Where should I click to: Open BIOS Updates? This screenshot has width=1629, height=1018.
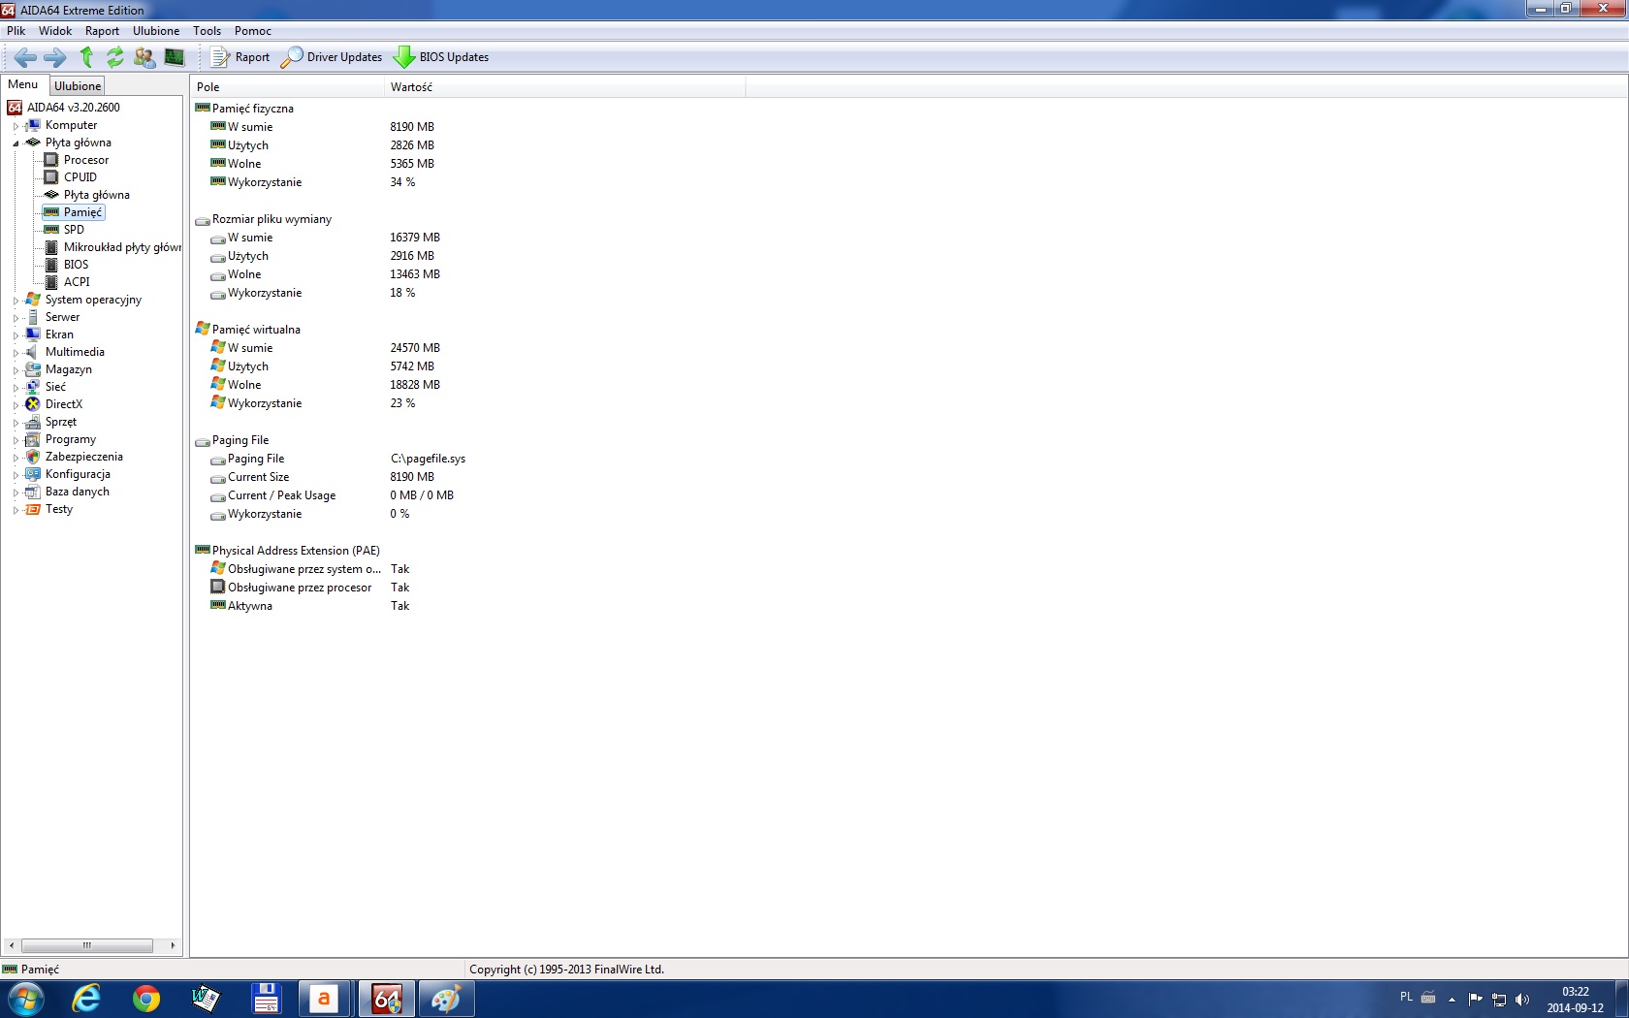click(x=441, y=57)
